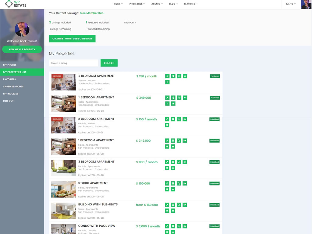Focus the Search a listing field
The image size is (312, 234).
(x=73, y=63)
